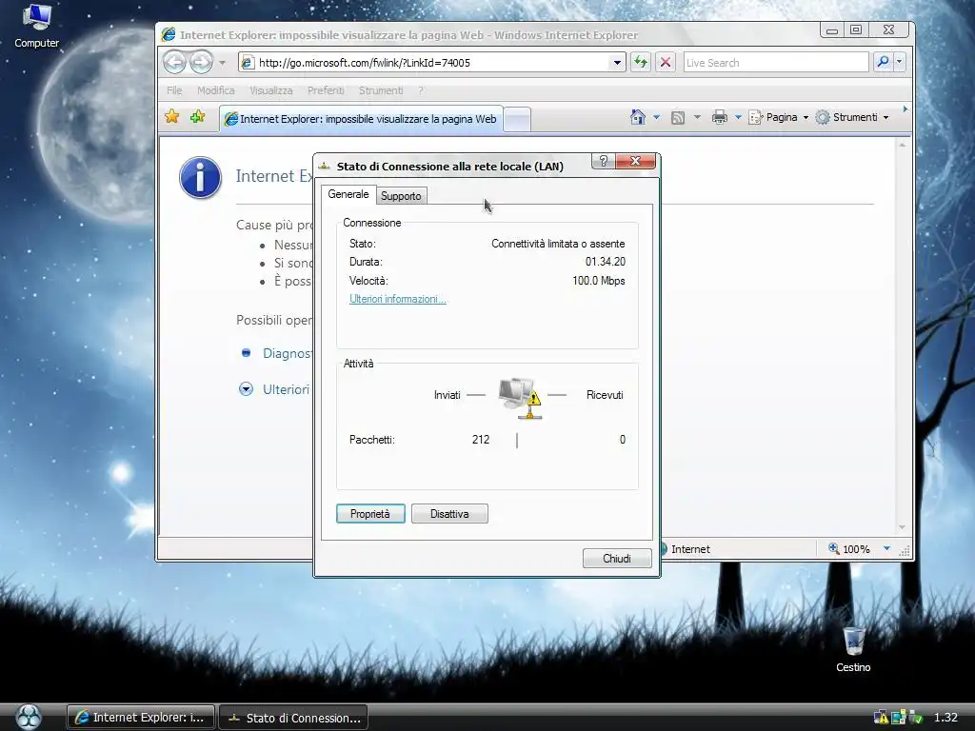Click the Internet Explorer Back arrow
This screenshot has height=731, width=975.
[175, 62]
